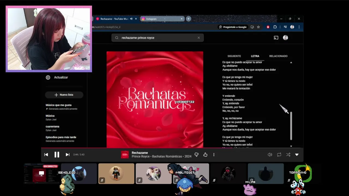Image resolution: width=349 pixels, height=196 pixels.
Task: Click the lyrics scrollbar up arrow
Action: click(x=291, y=62)
